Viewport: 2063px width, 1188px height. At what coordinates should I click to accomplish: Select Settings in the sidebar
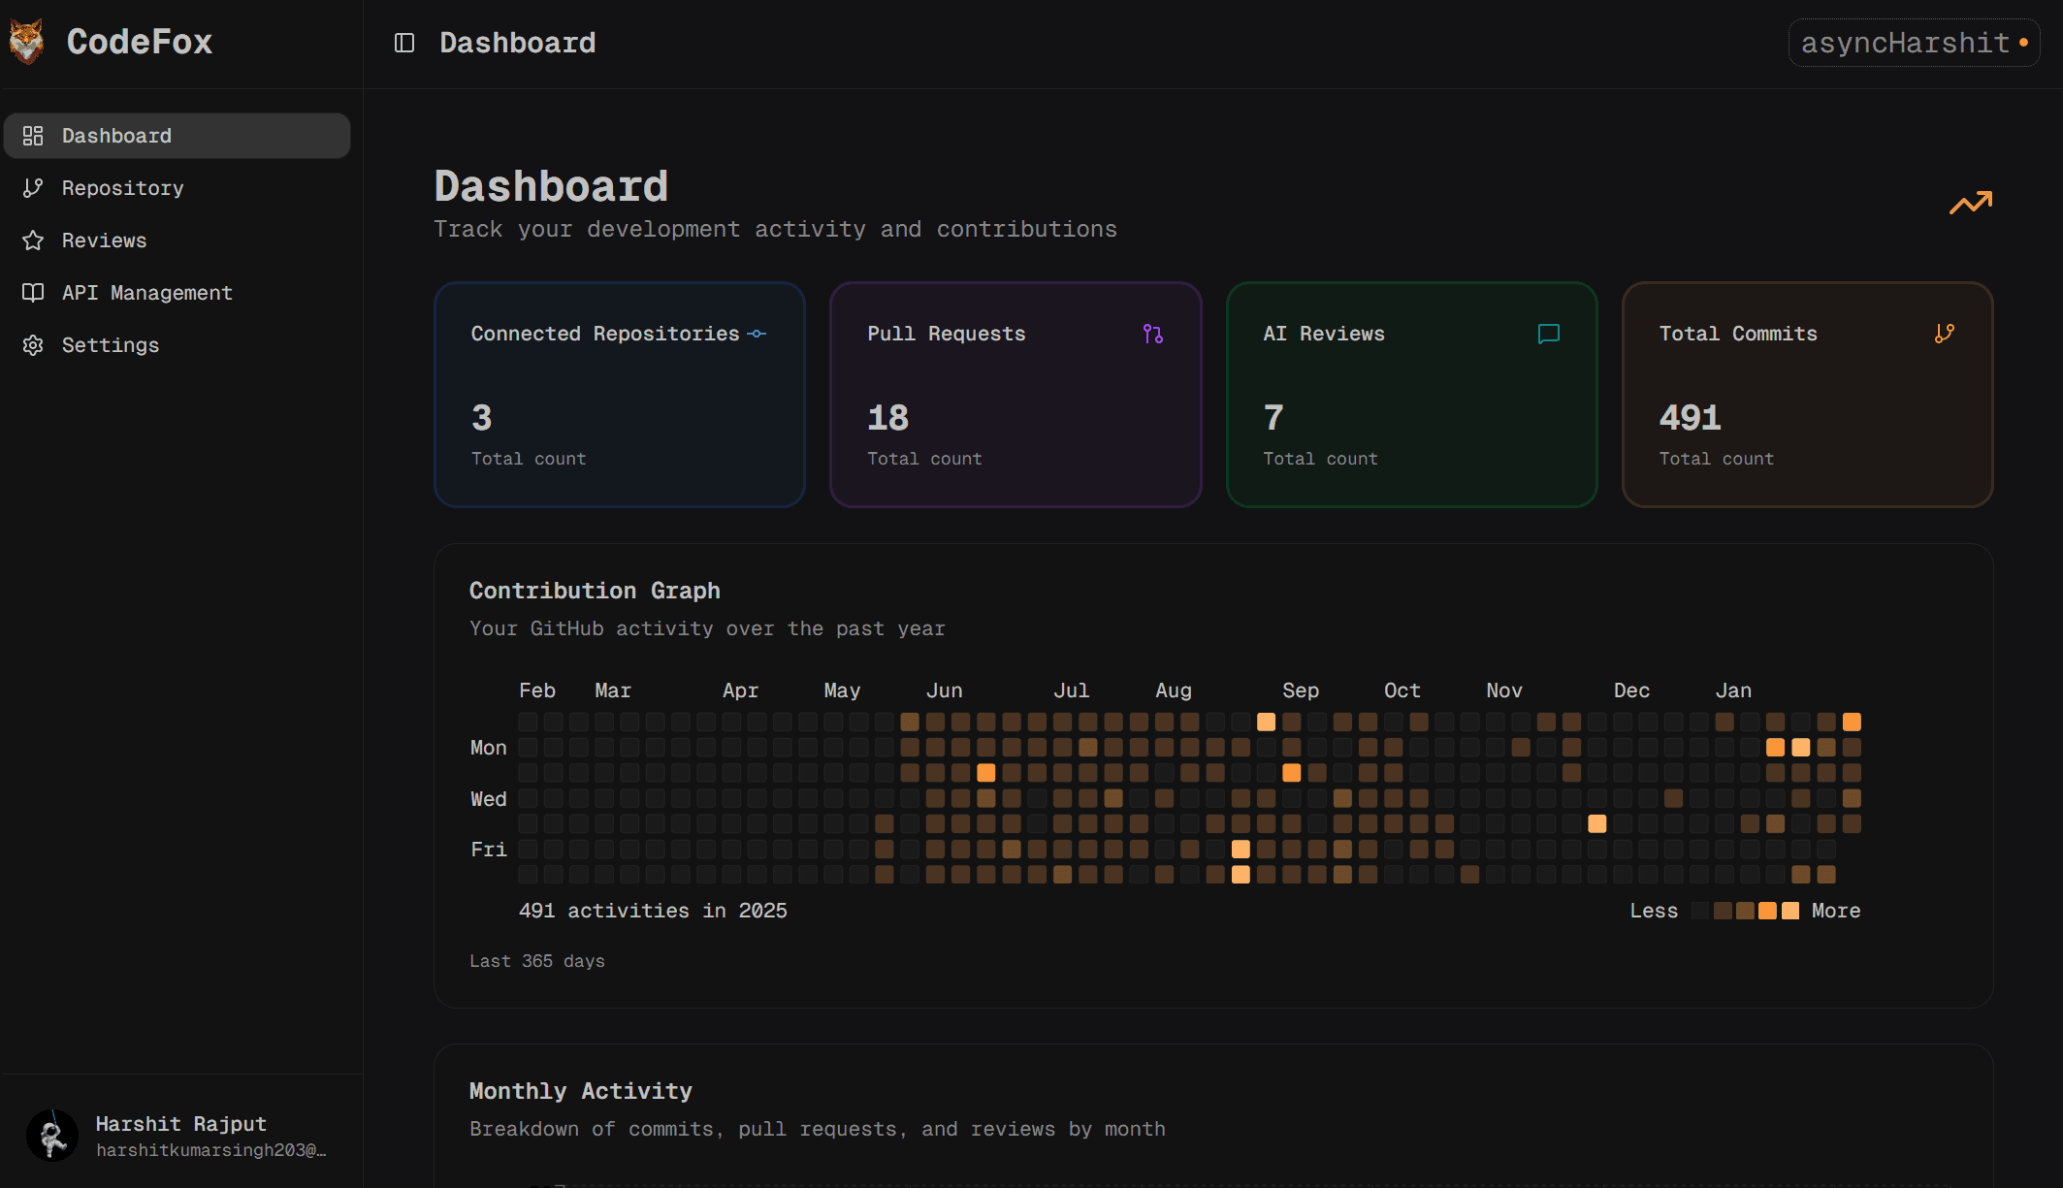(x=110, y=344)
